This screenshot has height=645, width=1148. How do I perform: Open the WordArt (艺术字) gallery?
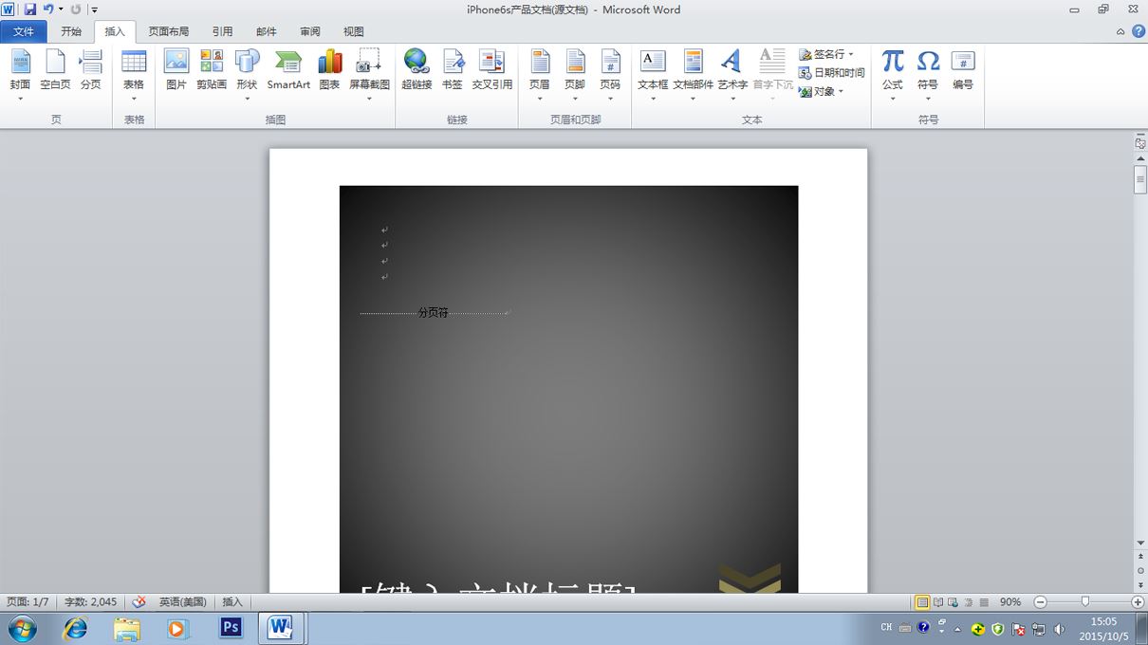[732, 76]
